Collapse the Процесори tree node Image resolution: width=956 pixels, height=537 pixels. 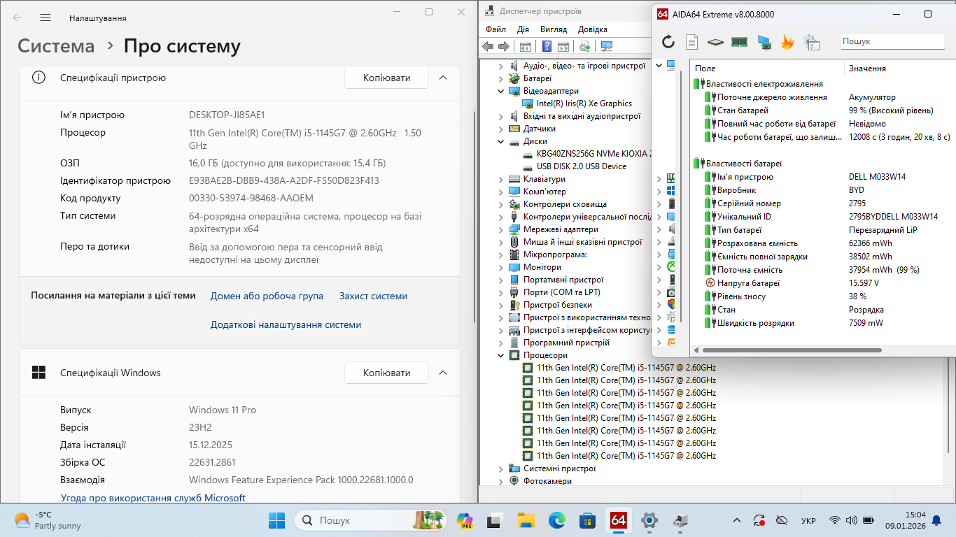pos(501,355)
